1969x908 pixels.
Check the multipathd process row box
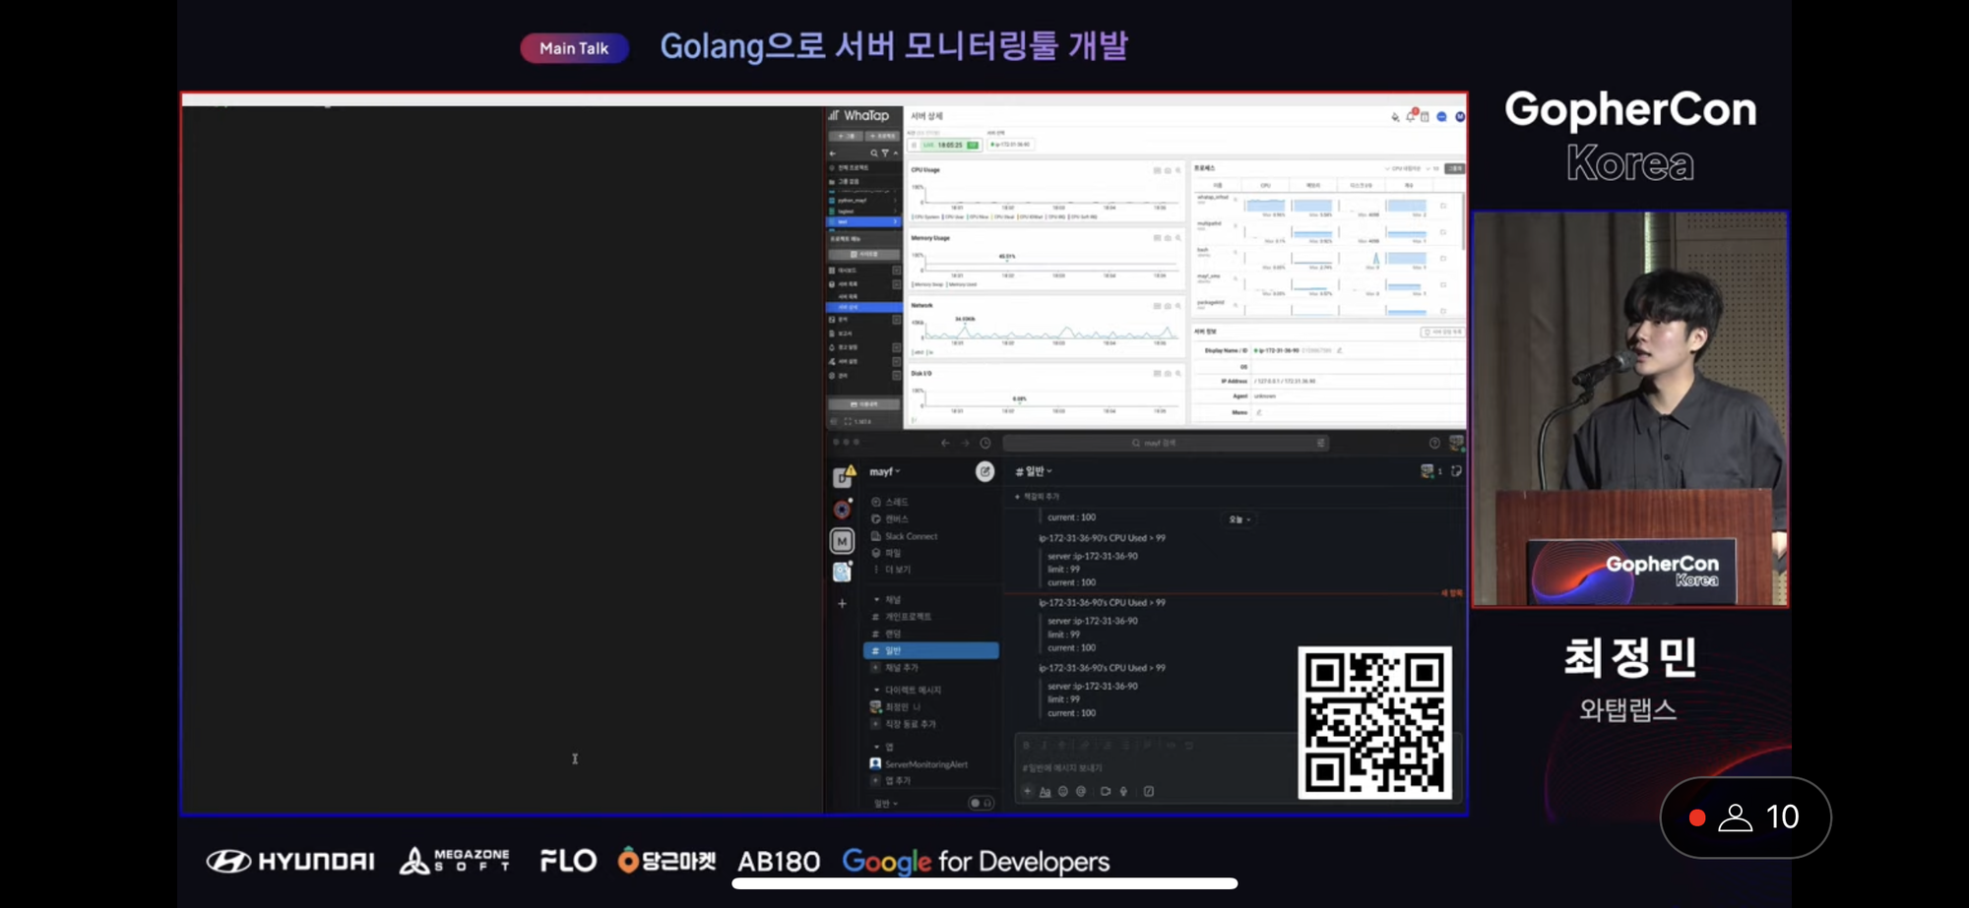1443,232
